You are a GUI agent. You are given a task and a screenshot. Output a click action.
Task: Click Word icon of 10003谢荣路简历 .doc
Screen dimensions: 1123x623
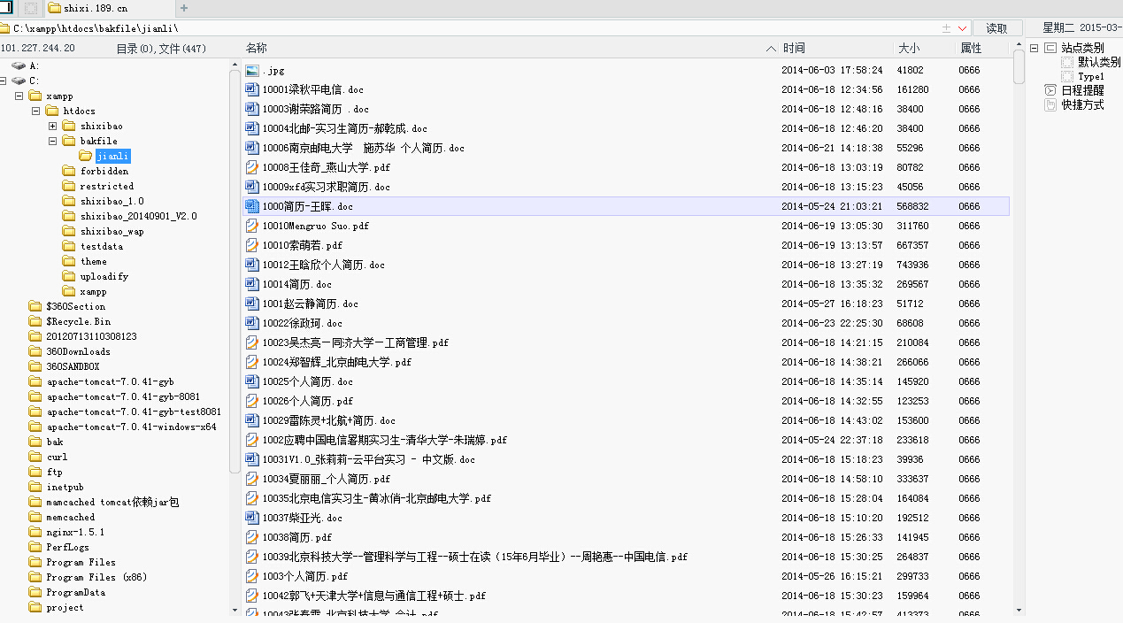click(252, 109)
